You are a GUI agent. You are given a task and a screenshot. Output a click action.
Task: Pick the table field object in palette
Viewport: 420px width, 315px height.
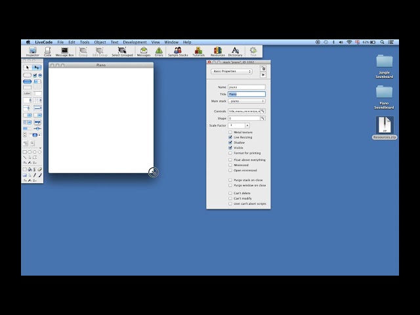tap(37, 100)
